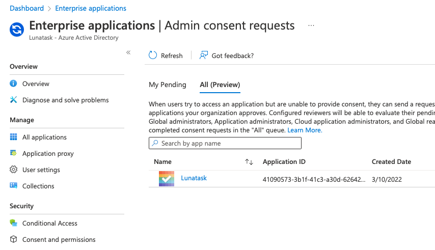This screenshot has height=250, width=435.
Task: Click Diagnose and solve problems wrench icon
Action: point(13,100)
